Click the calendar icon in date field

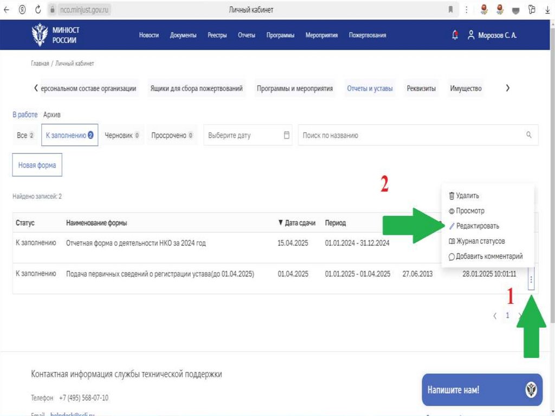(287, 136)
